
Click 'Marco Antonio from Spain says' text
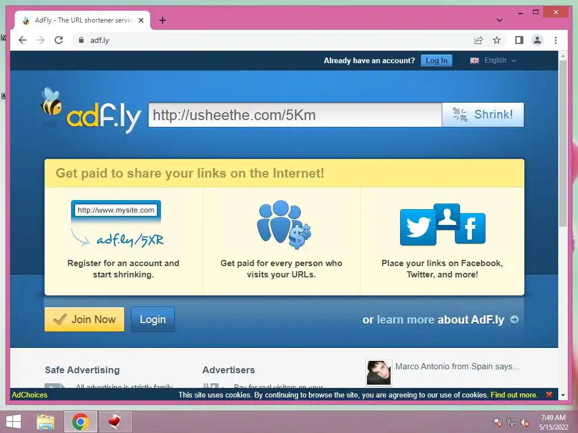[x=457, y=366]
